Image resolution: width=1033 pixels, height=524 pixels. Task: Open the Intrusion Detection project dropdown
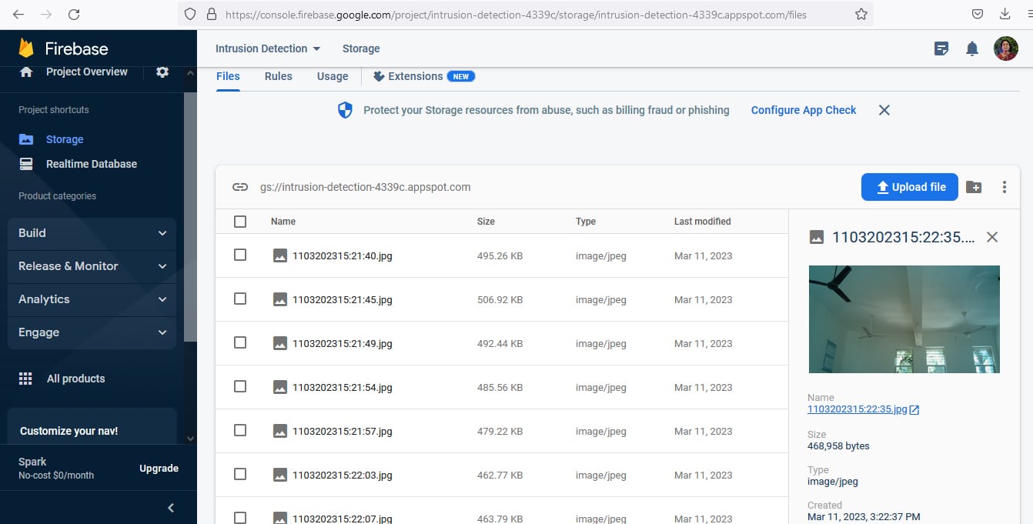coord(267,48)
